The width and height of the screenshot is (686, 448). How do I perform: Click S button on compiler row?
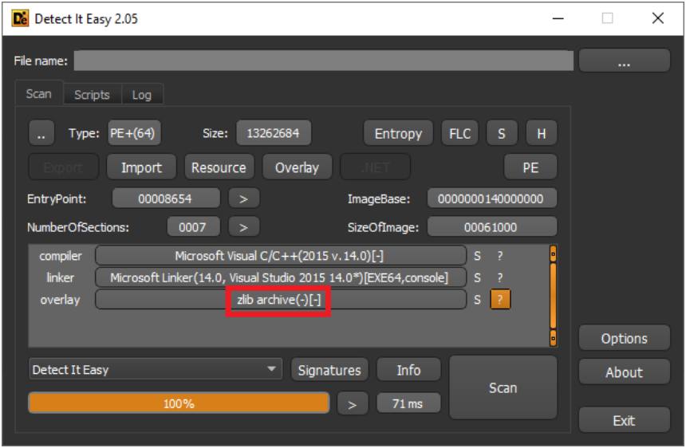[x=477, y=256]
